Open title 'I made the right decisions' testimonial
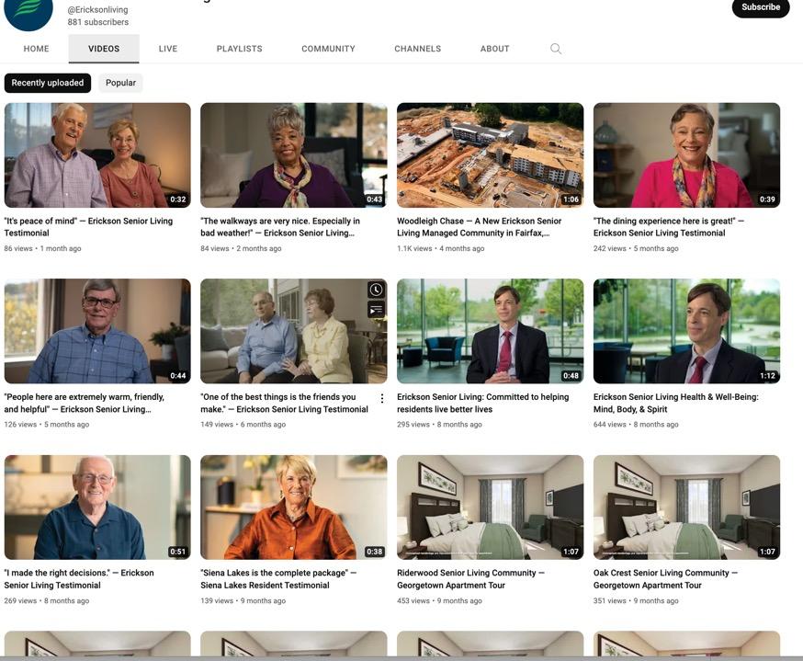Screen dimensions: 803x661 click(x=79, y=579)
